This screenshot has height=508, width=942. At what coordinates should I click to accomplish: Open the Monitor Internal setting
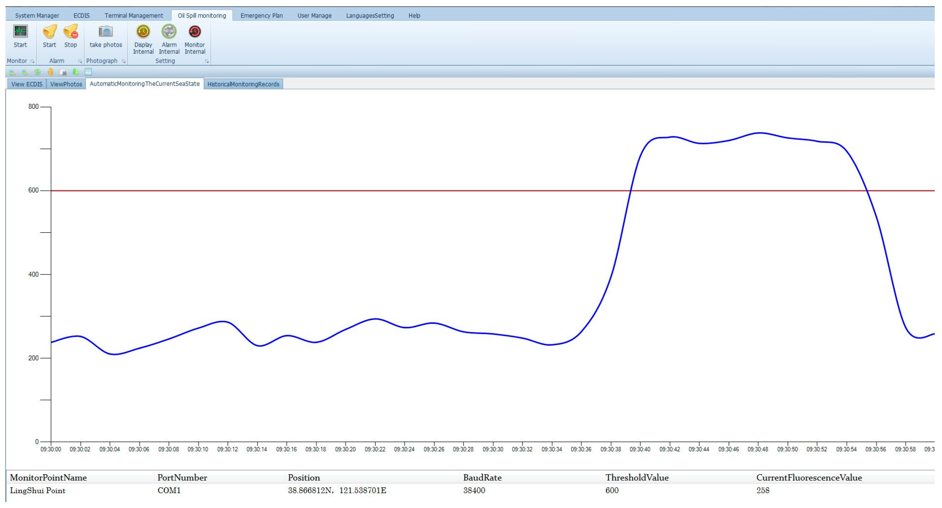pos(194,32)
